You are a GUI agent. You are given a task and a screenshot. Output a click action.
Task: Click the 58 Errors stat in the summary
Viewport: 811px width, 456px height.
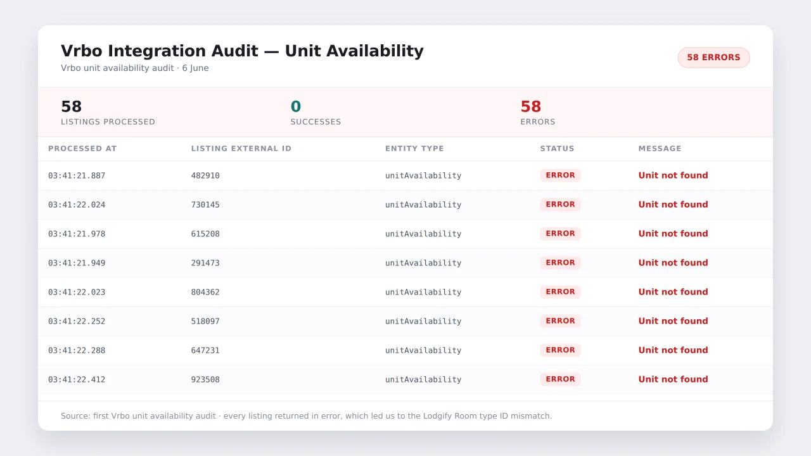point(538,112)
